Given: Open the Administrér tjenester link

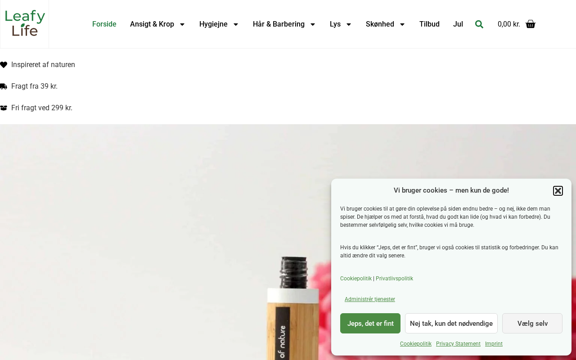Looking at the screenshot, I should pos(370,299).
